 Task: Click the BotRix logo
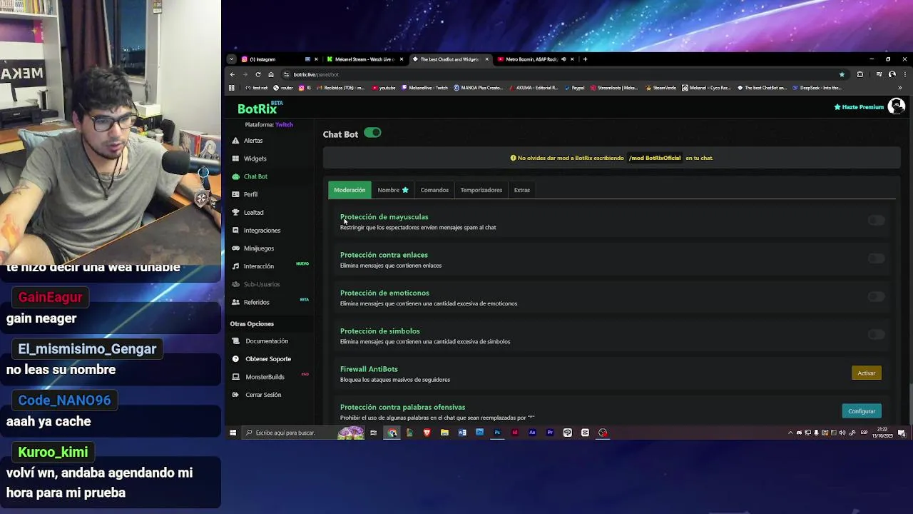pos(260,108)
